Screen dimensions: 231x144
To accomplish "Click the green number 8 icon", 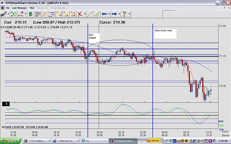I will coord(31,14).
